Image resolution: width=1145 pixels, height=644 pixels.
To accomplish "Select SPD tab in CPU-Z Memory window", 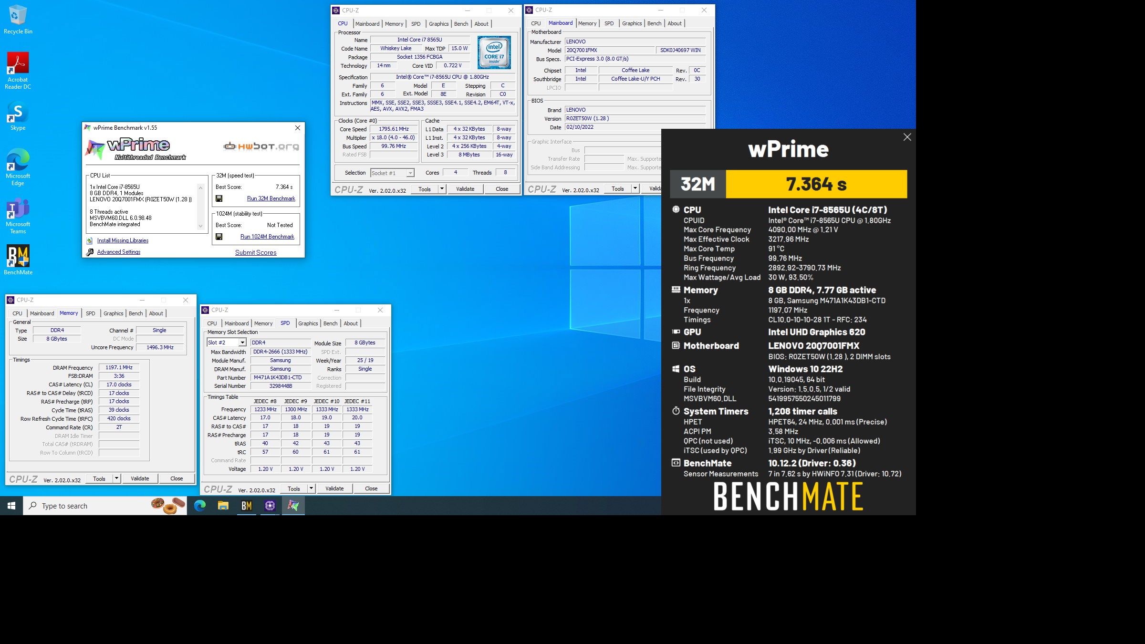I will (x=91, y=313).
